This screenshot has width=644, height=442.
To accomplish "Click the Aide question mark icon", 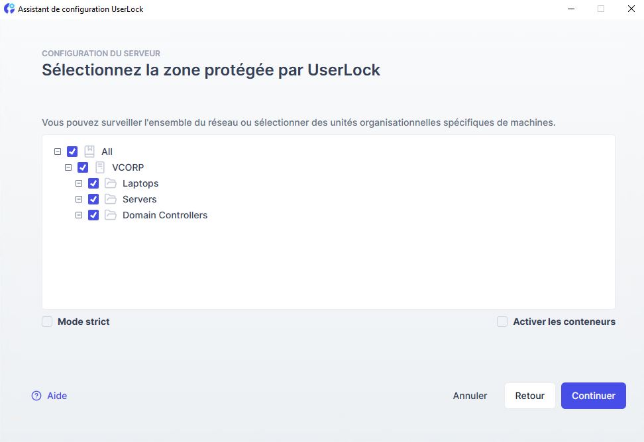I will 36,396.
